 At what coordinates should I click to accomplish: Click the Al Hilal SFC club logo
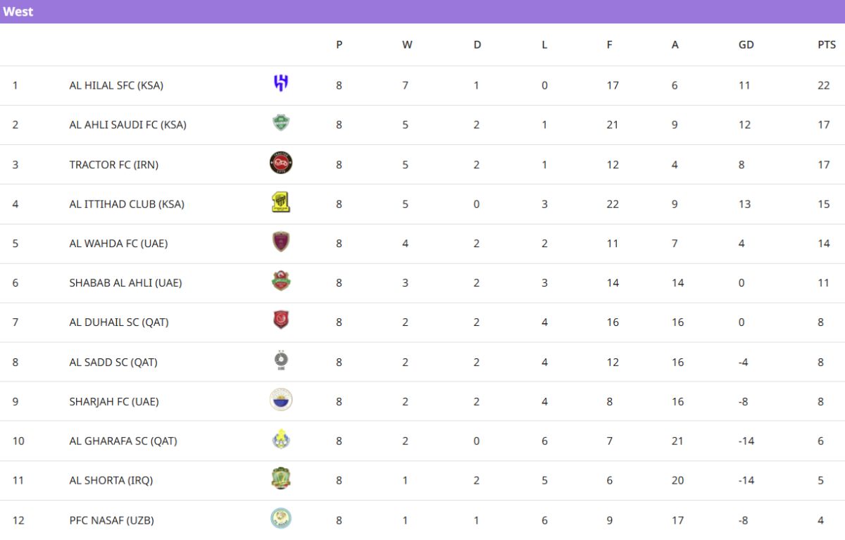point(281,84)
